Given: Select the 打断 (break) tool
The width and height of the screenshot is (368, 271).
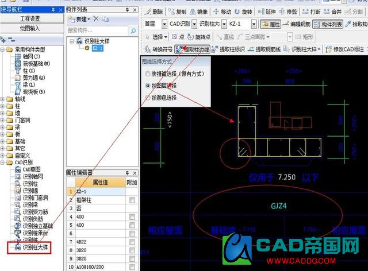Looking at the screenshot, I should [x=311, y=11].
